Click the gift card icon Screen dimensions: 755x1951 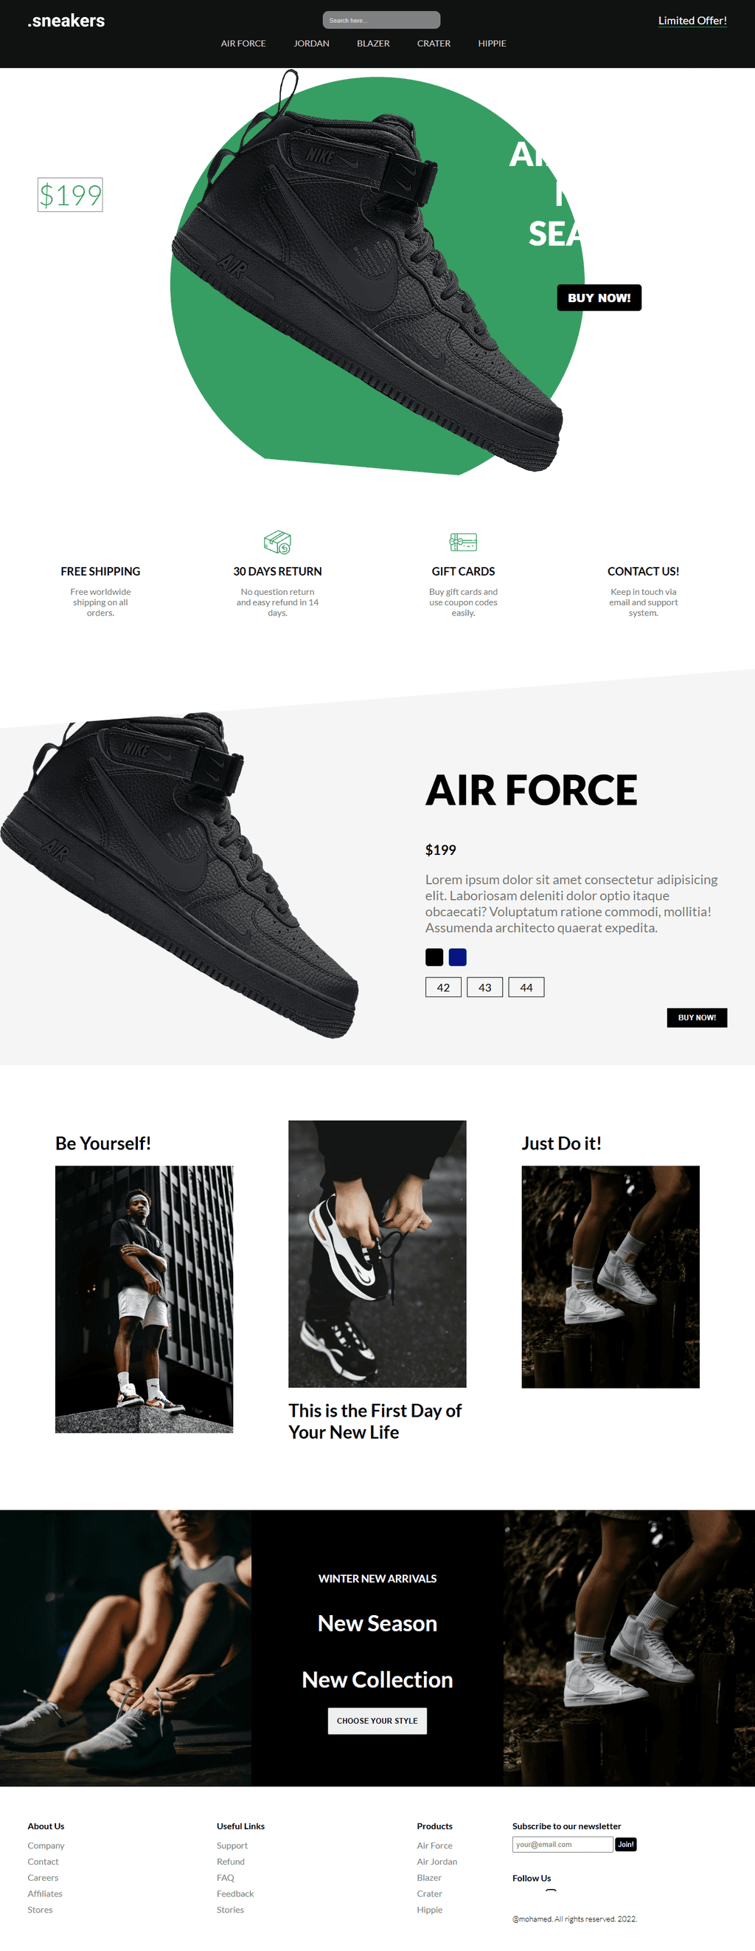[463, 543]
